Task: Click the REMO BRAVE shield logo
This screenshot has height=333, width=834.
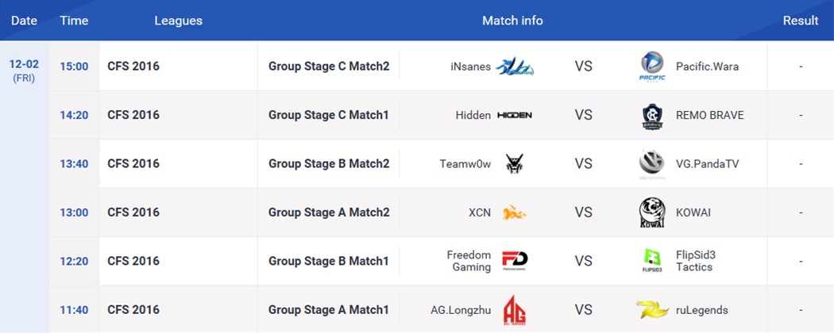Action: coord(652,116)
